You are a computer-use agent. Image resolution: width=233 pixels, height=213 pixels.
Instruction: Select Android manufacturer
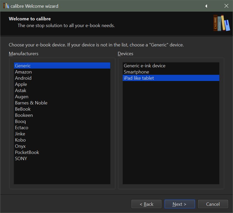click(62, 78)
